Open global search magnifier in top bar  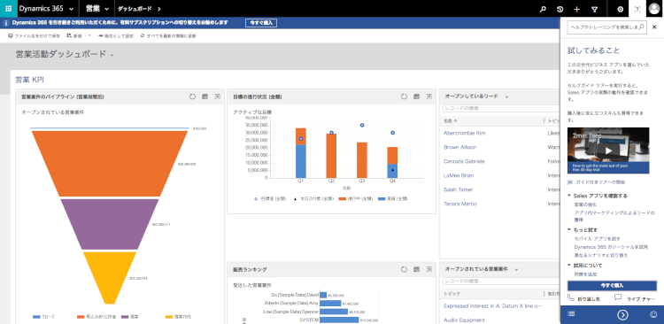point(543,9)
